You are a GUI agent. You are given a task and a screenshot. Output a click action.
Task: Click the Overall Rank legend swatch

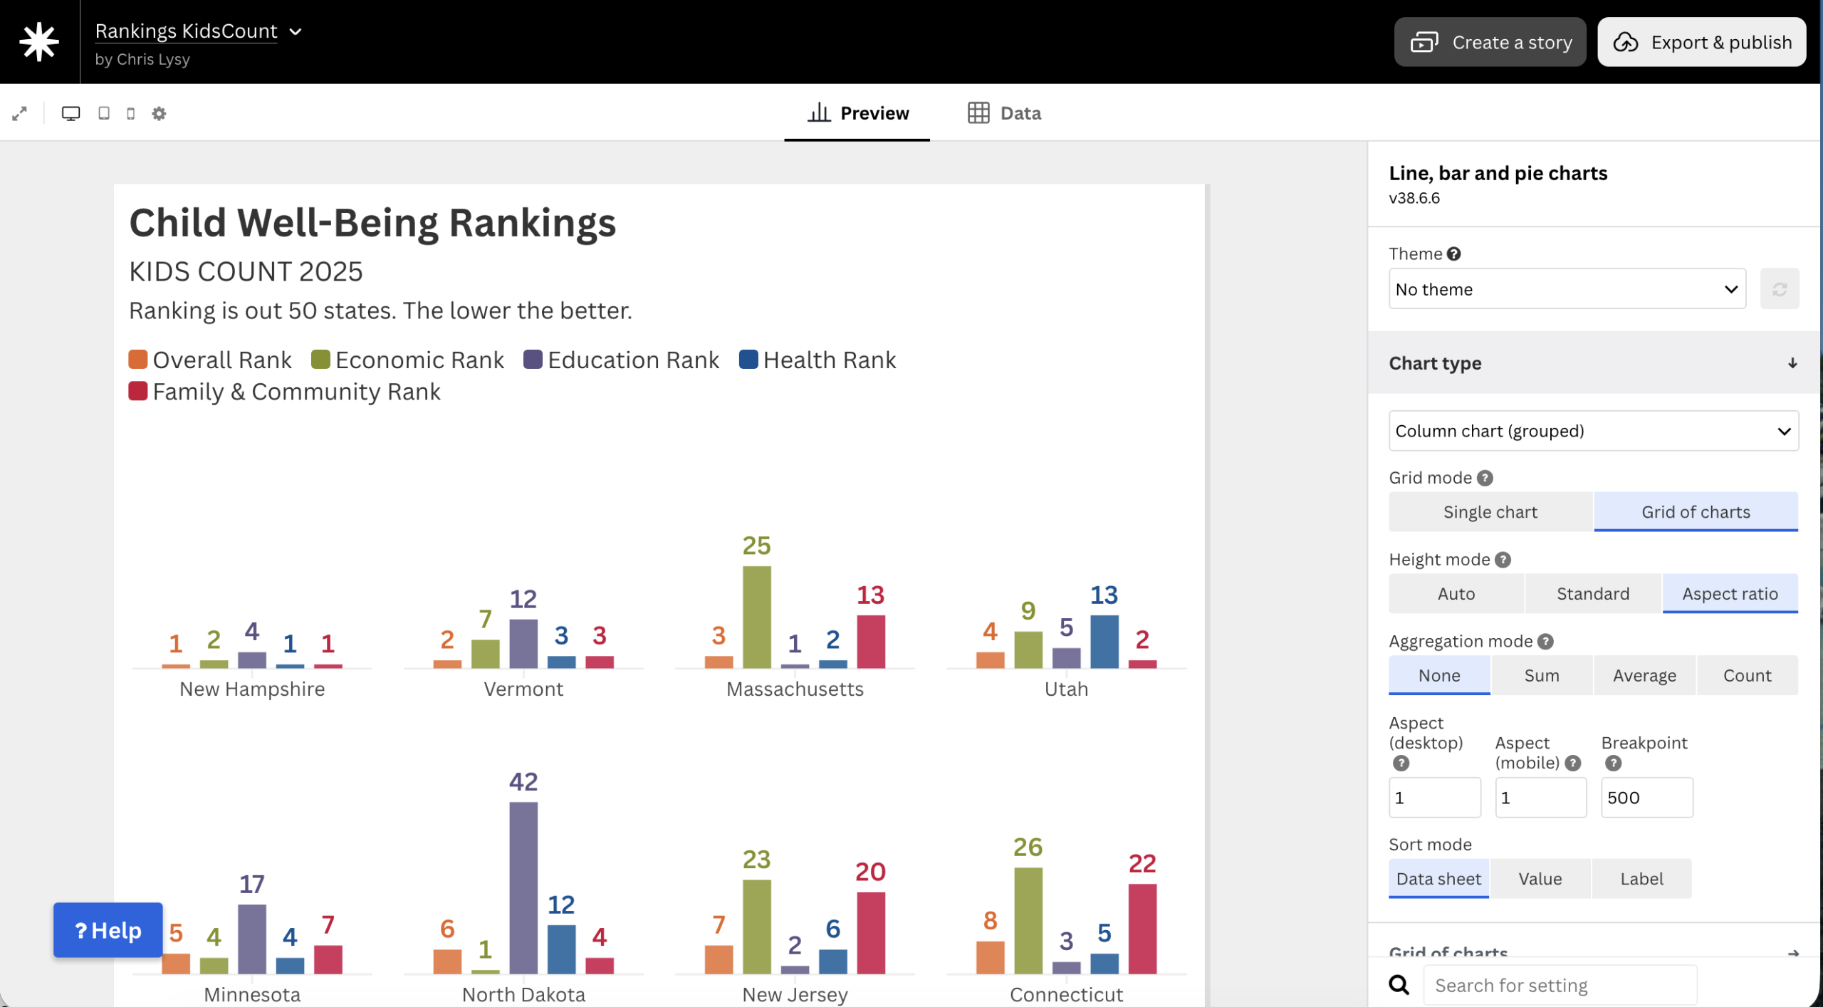point(138,360)
